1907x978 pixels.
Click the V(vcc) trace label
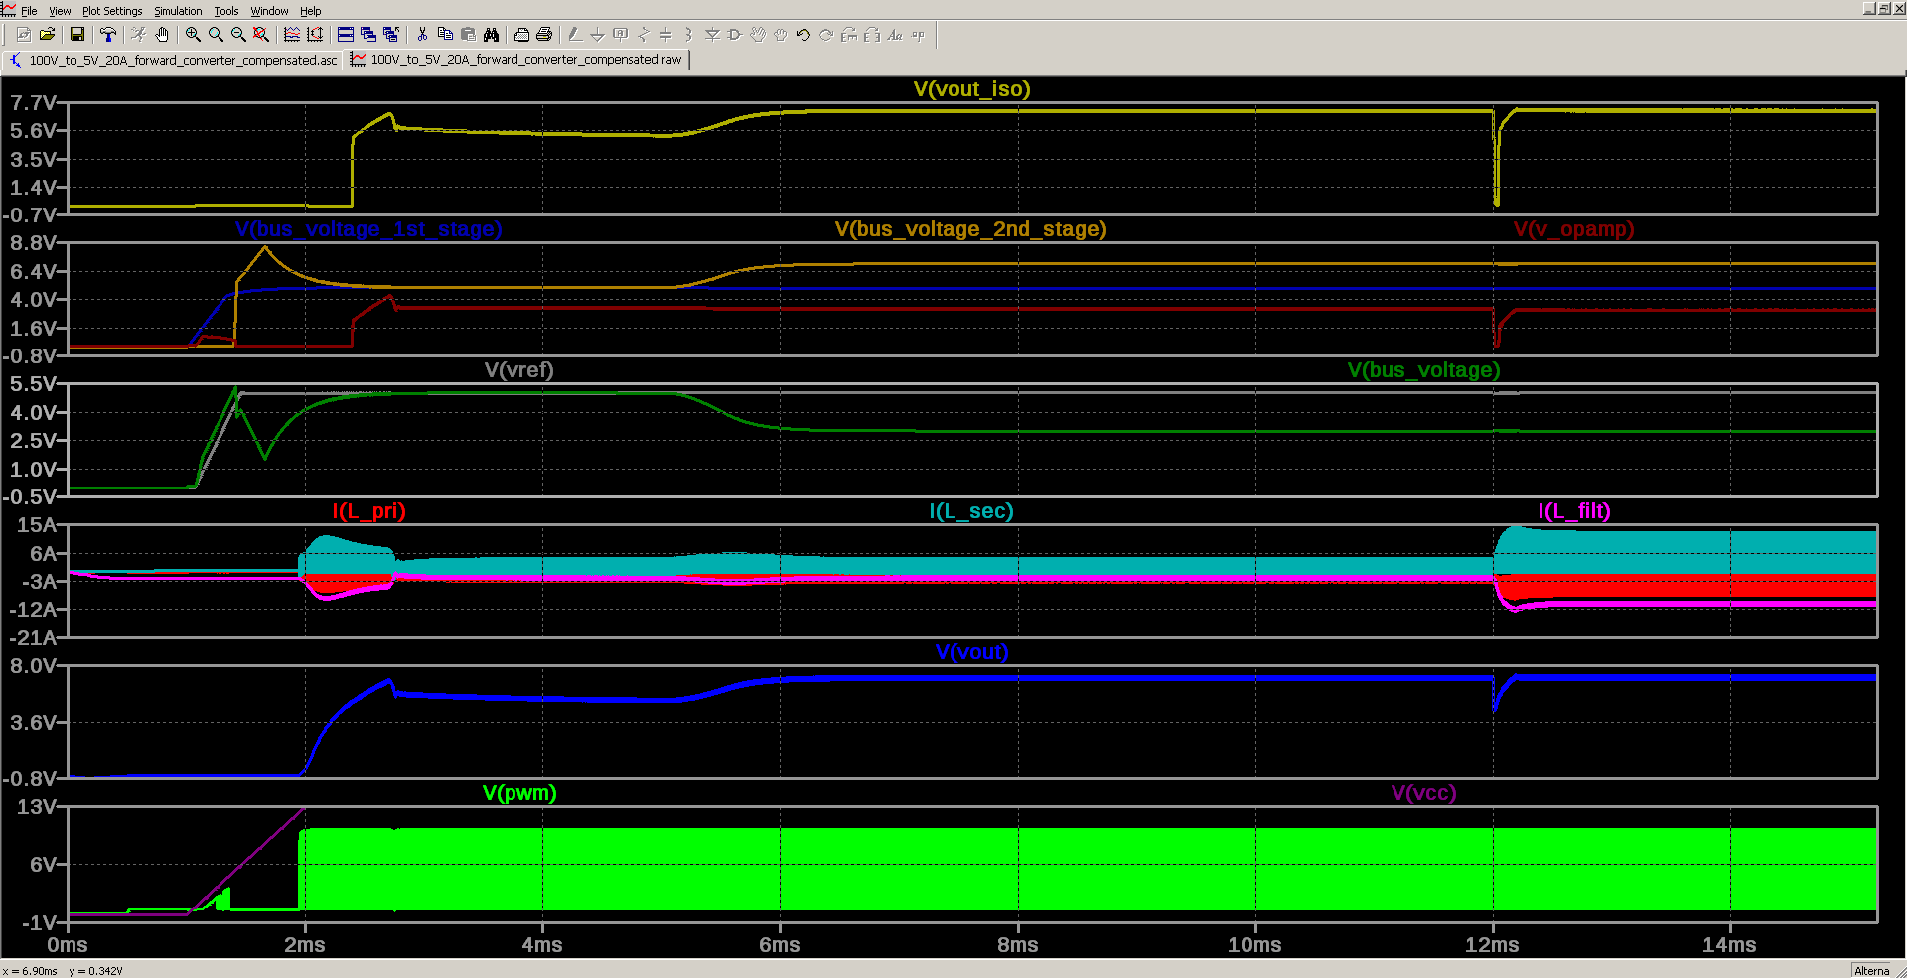click(1423, 793)
